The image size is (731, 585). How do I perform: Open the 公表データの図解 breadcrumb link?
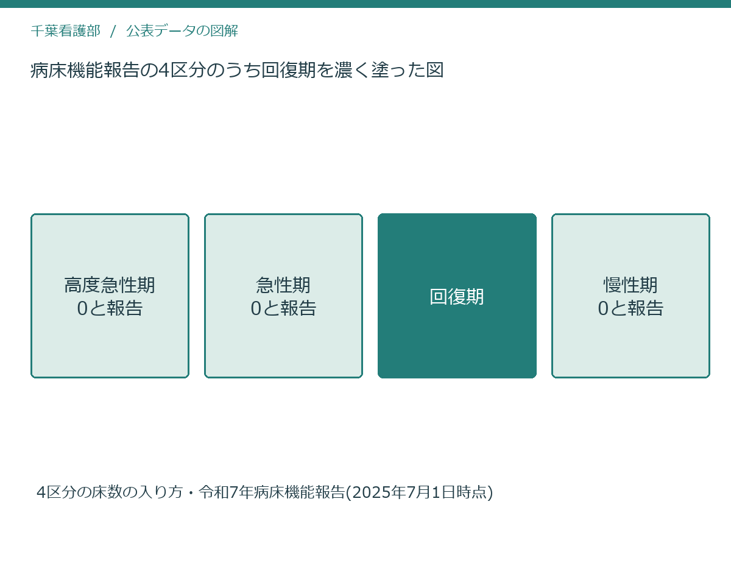pos(182,30)
